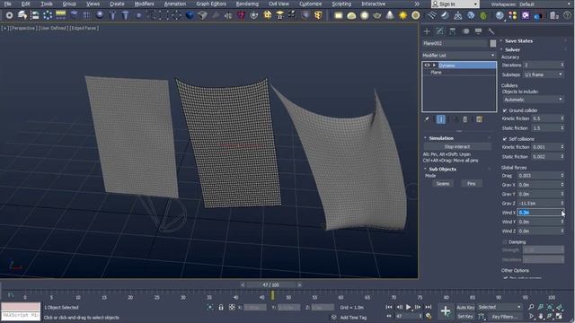Select Pins sub-object mode
This screenshot has width=575, height=323.
(471, 183)
